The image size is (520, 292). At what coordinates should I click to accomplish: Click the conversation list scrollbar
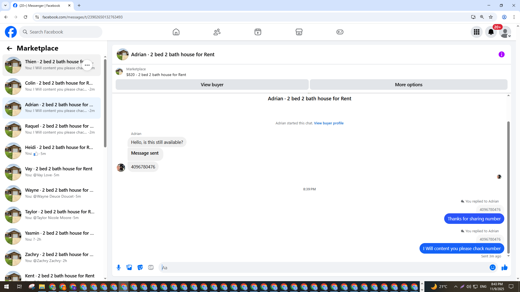(105, 103)
